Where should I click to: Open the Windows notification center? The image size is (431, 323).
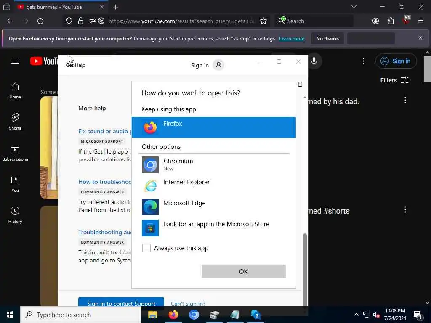[418, 315]
